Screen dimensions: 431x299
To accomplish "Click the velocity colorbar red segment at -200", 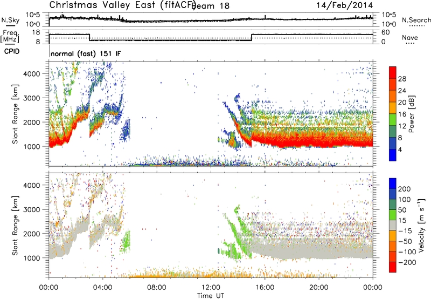I will 393,267.
